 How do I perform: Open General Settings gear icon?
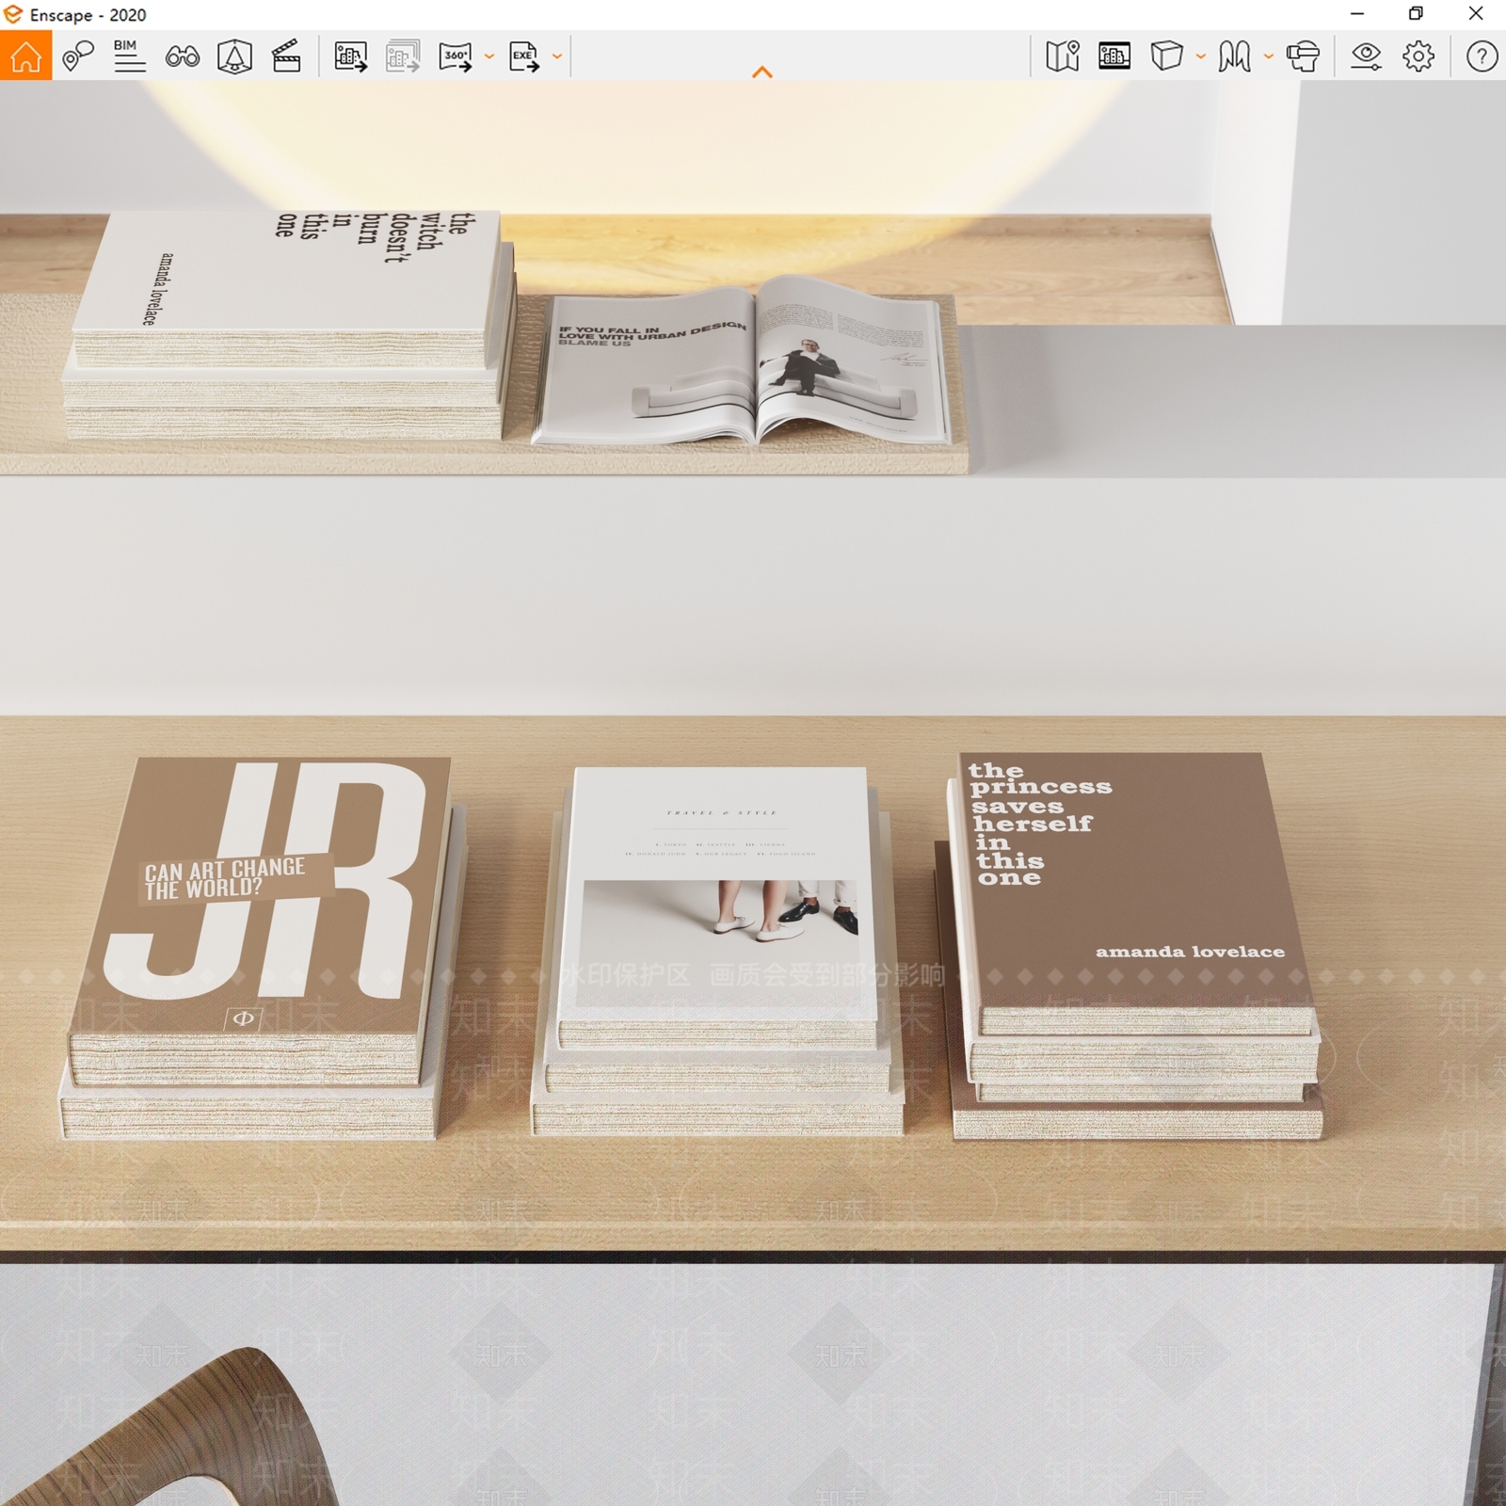pyautogui.click(x=1418, y=56)
